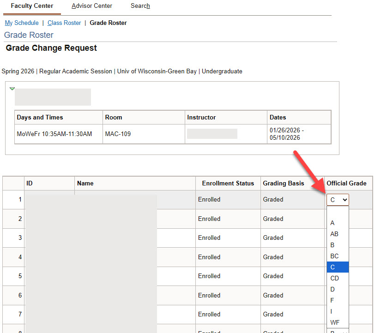Click the Dates column header
375x333 pixels.
coord(299,117)
